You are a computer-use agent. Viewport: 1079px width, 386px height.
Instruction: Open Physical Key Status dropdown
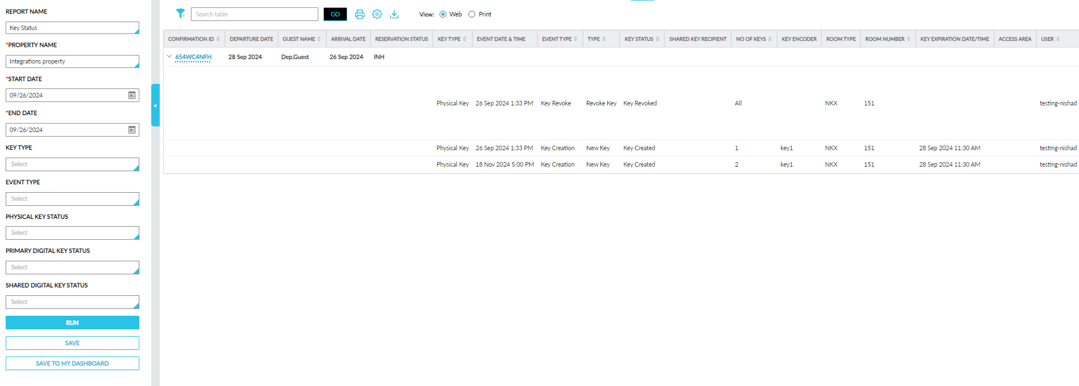(72, 233)
